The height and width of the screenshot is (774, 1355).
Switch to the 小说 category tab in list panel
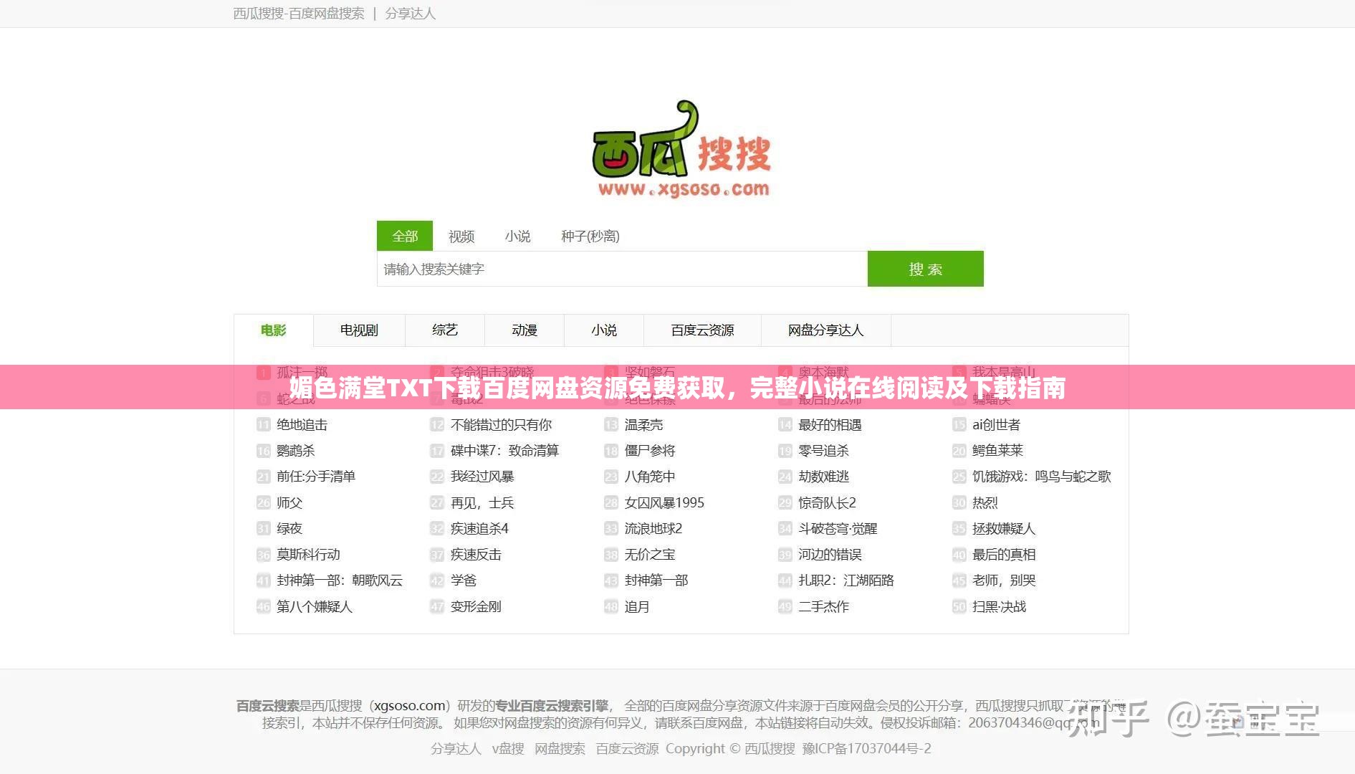pyautogui.click(x=604, y=330)
